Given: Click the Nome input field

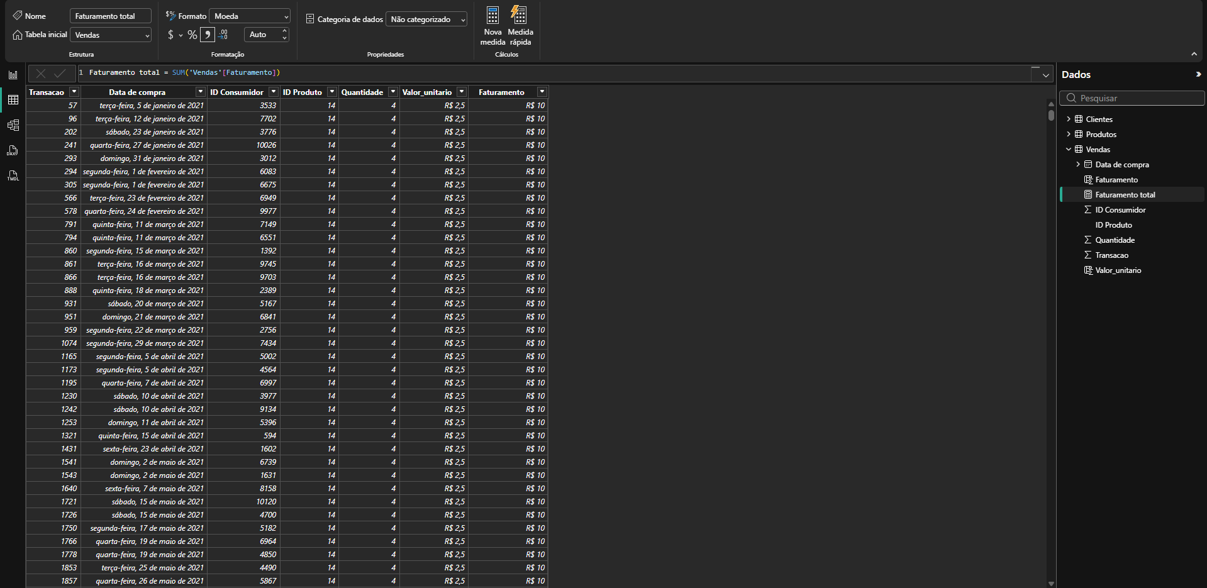Looking at the screenshot, I should click(111, 16).
